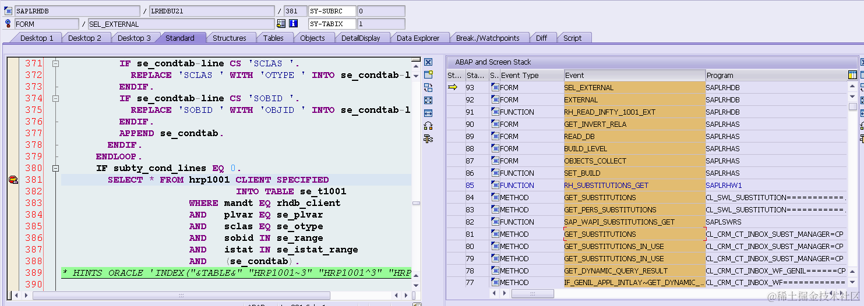Switch to the Desktop 1 tab
This screenshot has height=306, width=864.
point(37,38)
